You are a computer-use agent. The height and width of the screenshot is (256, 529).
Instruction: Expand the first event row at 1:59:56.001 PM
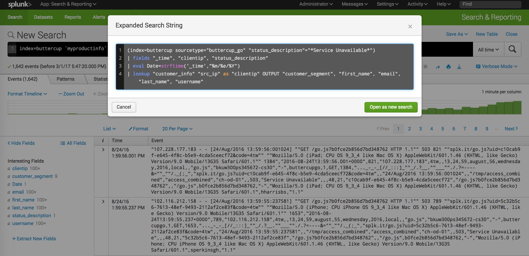point(103,150)
